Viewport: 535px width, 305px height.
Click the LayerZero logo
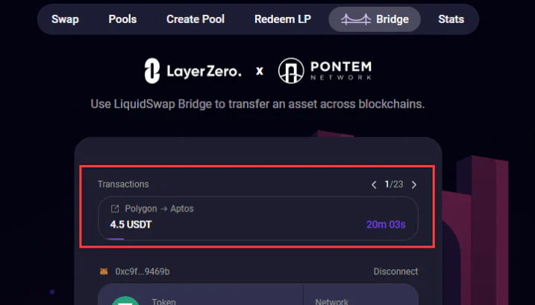click(x=193, y=71)
